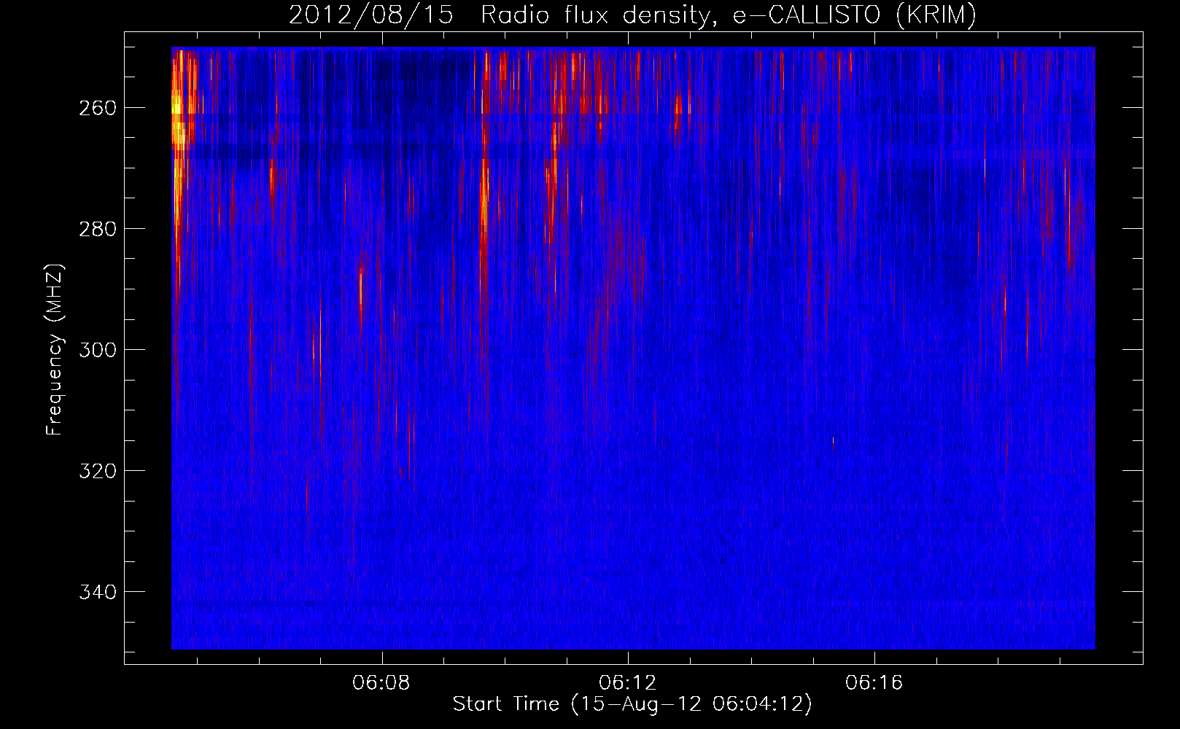This screenshot has width=1180, height=729.
Task: Select the 340 frequency axis label
Action: point(97,592)
